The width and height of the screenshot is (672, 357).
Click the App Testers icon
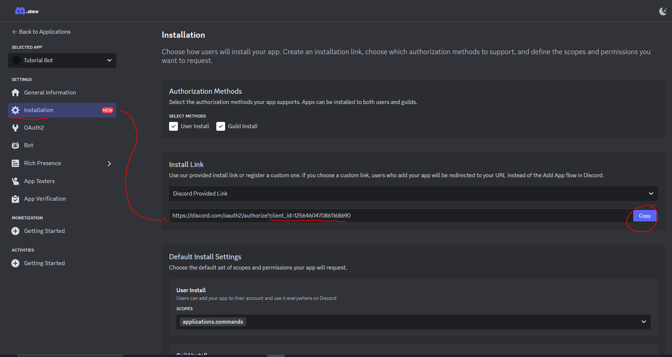coord(15,181)
